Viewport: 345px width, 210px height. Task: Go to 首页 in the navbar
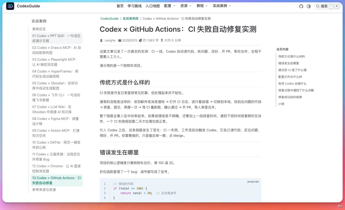(120, 6)
